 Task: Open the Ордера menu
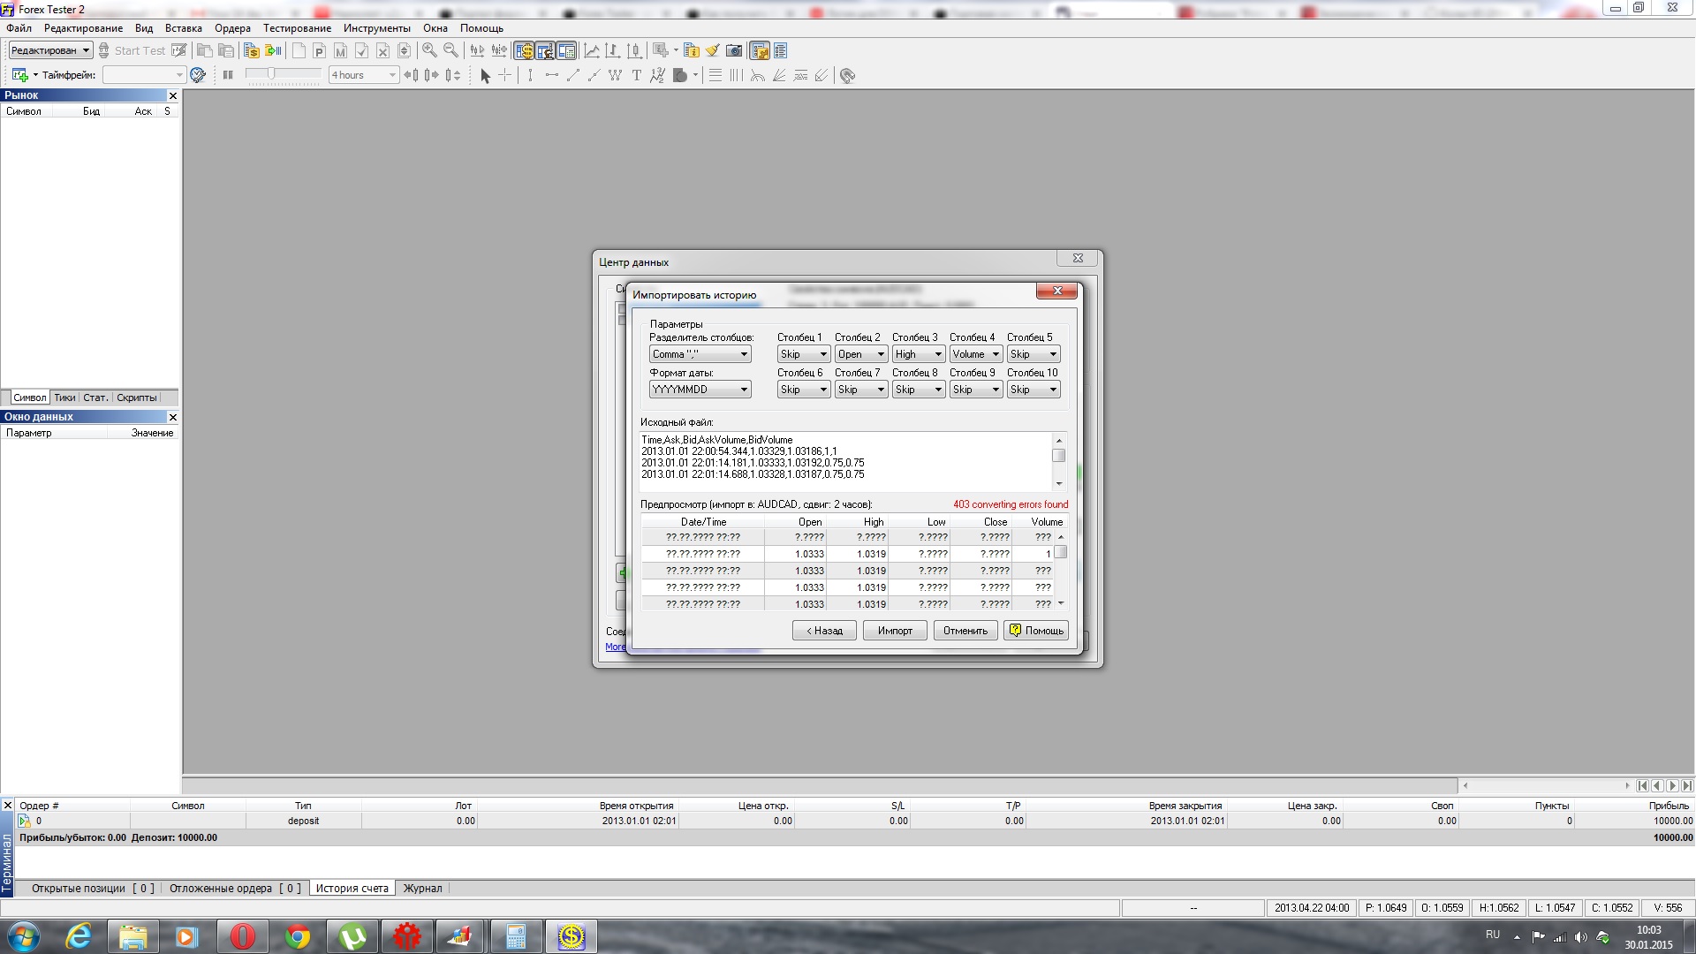[x=232, y=28]
